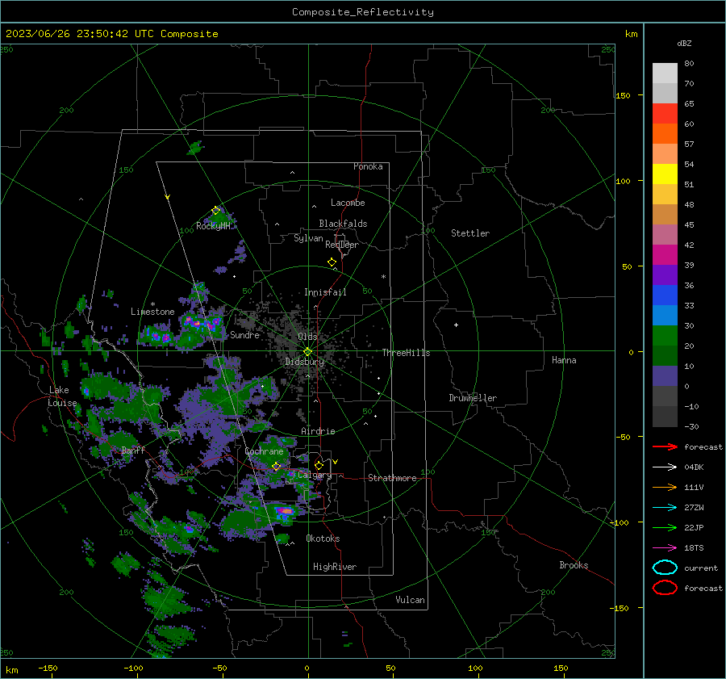The image size is (726, 679).
Task: Select the red 'forecast' ellipse icon
Action: coord(665,588)
